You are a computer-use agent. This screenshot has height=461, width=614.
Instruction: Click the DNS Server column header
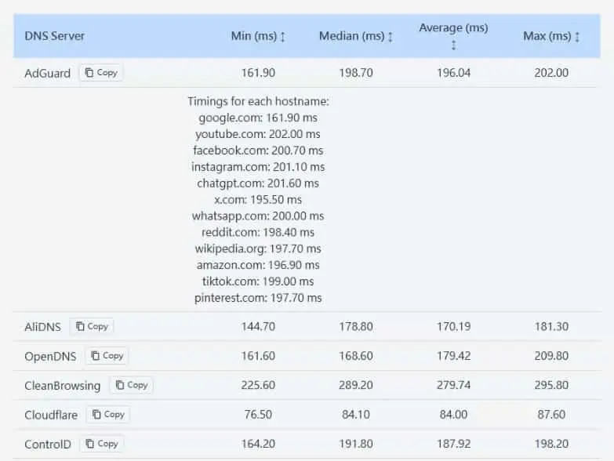(x=54, y=36)
